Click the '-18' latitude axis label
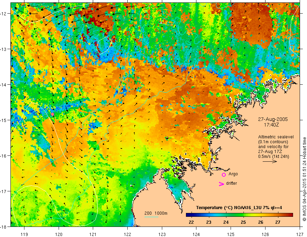Viewport: 307px width, 237px height. click(3, 227)
